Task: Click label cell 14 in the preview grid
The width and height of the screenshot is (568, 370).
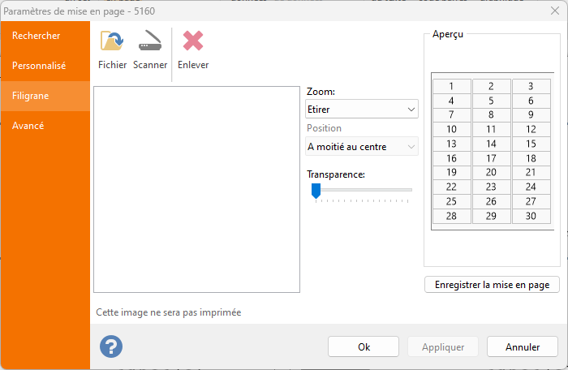Action: (491, 144)
